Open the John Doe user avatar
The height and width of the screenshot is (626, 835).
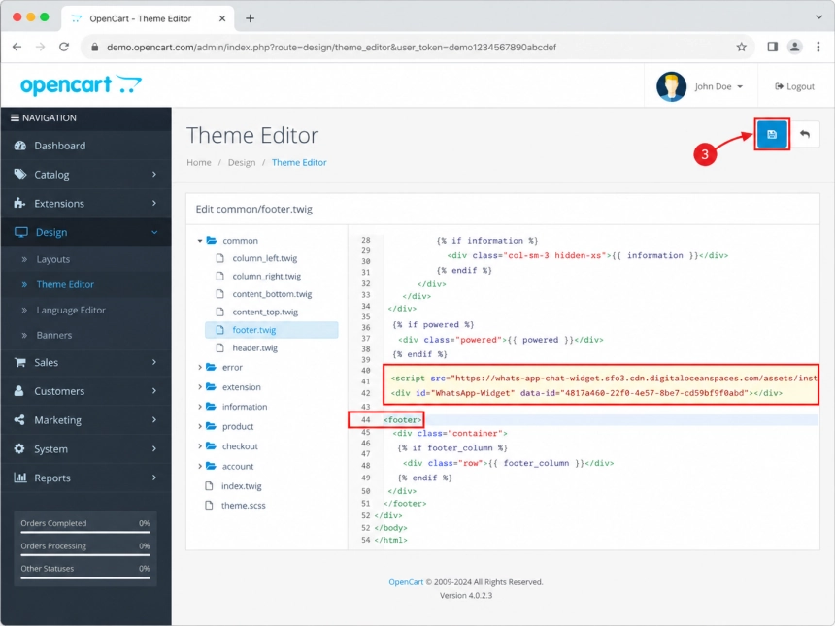671,86
